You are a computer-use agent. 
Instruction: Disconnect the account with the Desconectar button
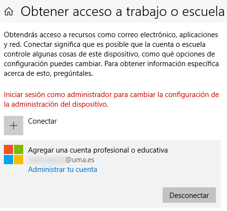(189, 195)
